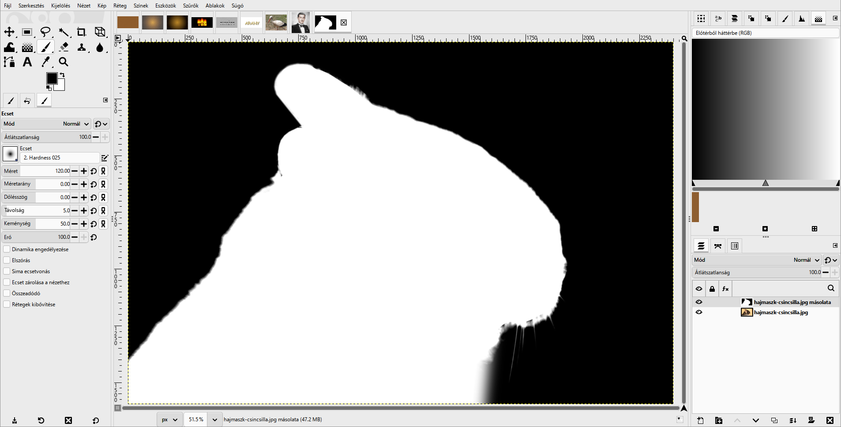Open the layer Mód Normál dropdown
Screen dimensions: 841x427
point(757,260)
